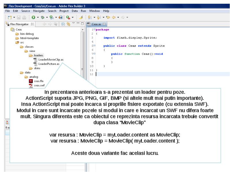230x172 pixels.
Task: Close the Ceas.as editor tab
Action: (x=104, y=24)
